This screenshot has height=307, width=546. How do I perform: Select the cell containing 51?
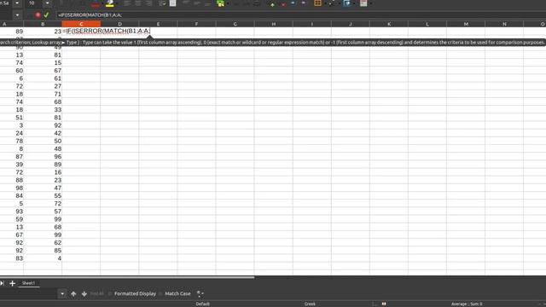point(12,118)
